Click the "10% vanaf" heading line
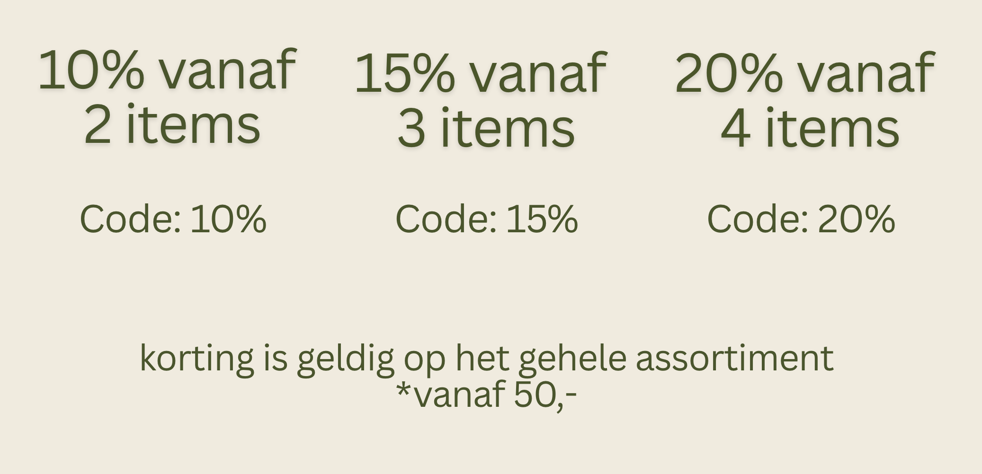This screenshot has height=474, width=982. [x=167, y=70]
